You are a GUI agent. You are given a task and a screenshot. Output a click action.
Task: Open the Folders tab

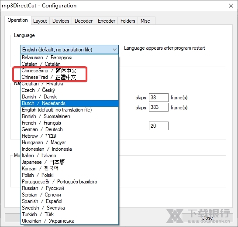(x=128, y=21)
